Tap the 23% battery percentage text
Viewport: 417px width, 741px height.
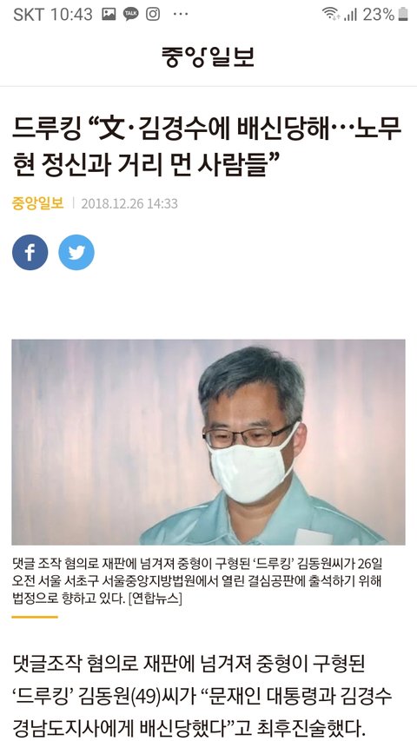click(379, 15)
